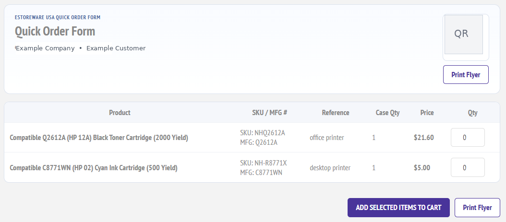Click the Print Flyer button below QR
Viewport: 506px width, 222px height.
466,75
